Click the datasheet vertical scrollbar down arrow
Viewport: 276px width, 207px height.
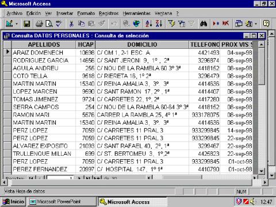click(261, 171)
